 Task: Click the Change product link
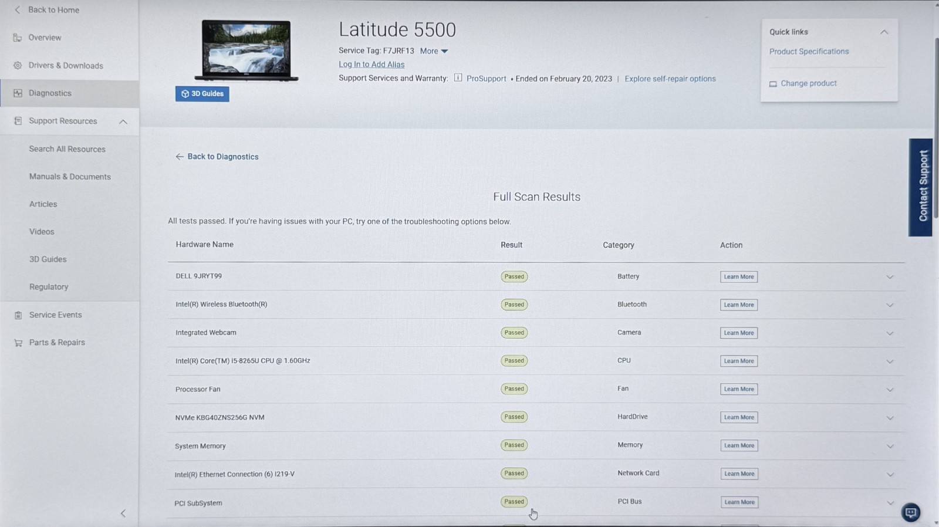click(809, 83)
